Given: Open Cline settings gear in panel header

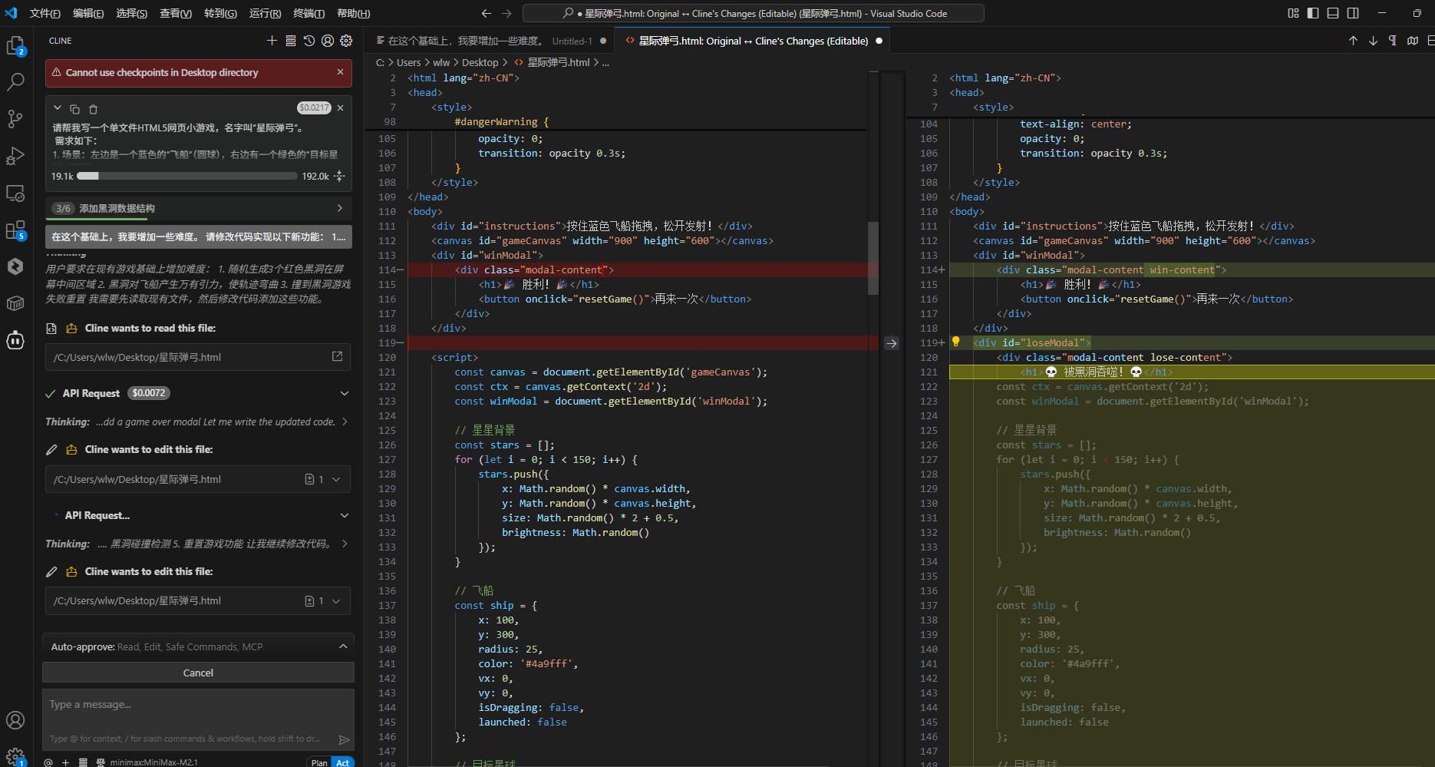Looking at the screenshot, I should click(x=346, y=41).
